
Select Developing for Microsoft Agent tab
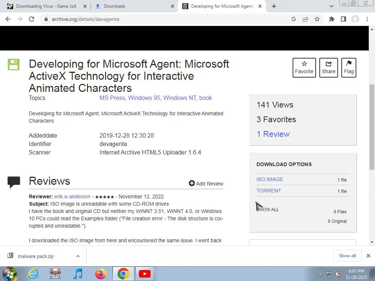point(222,6)
